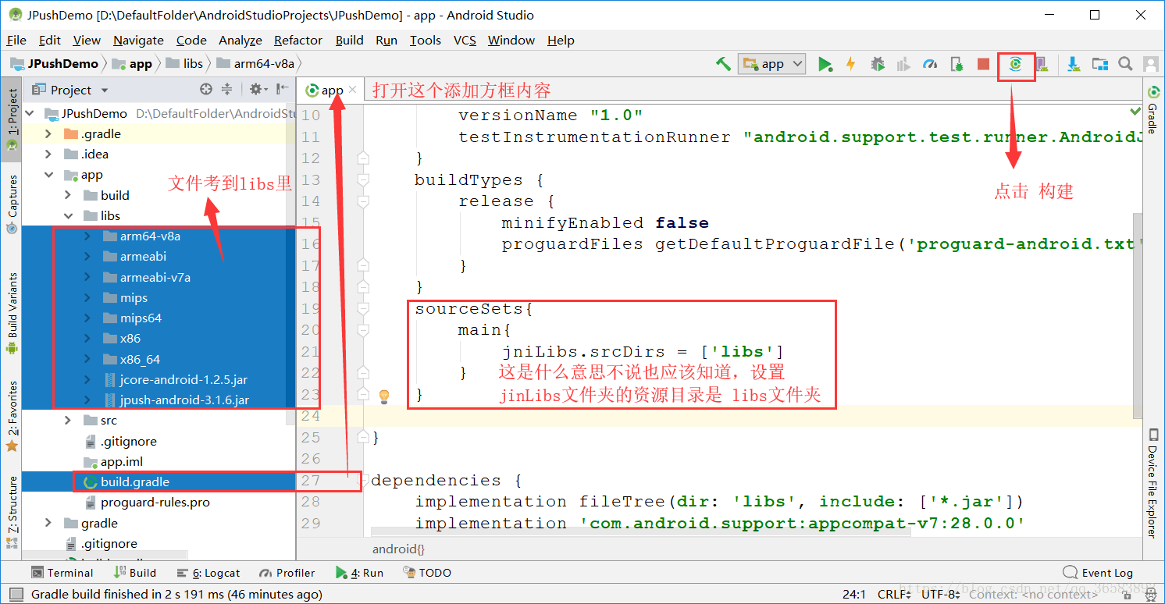Apply changes with the lightning bolt icon
Viewport: 1165px width, 604px height.
pyautogui.click(x=851, y=64)
